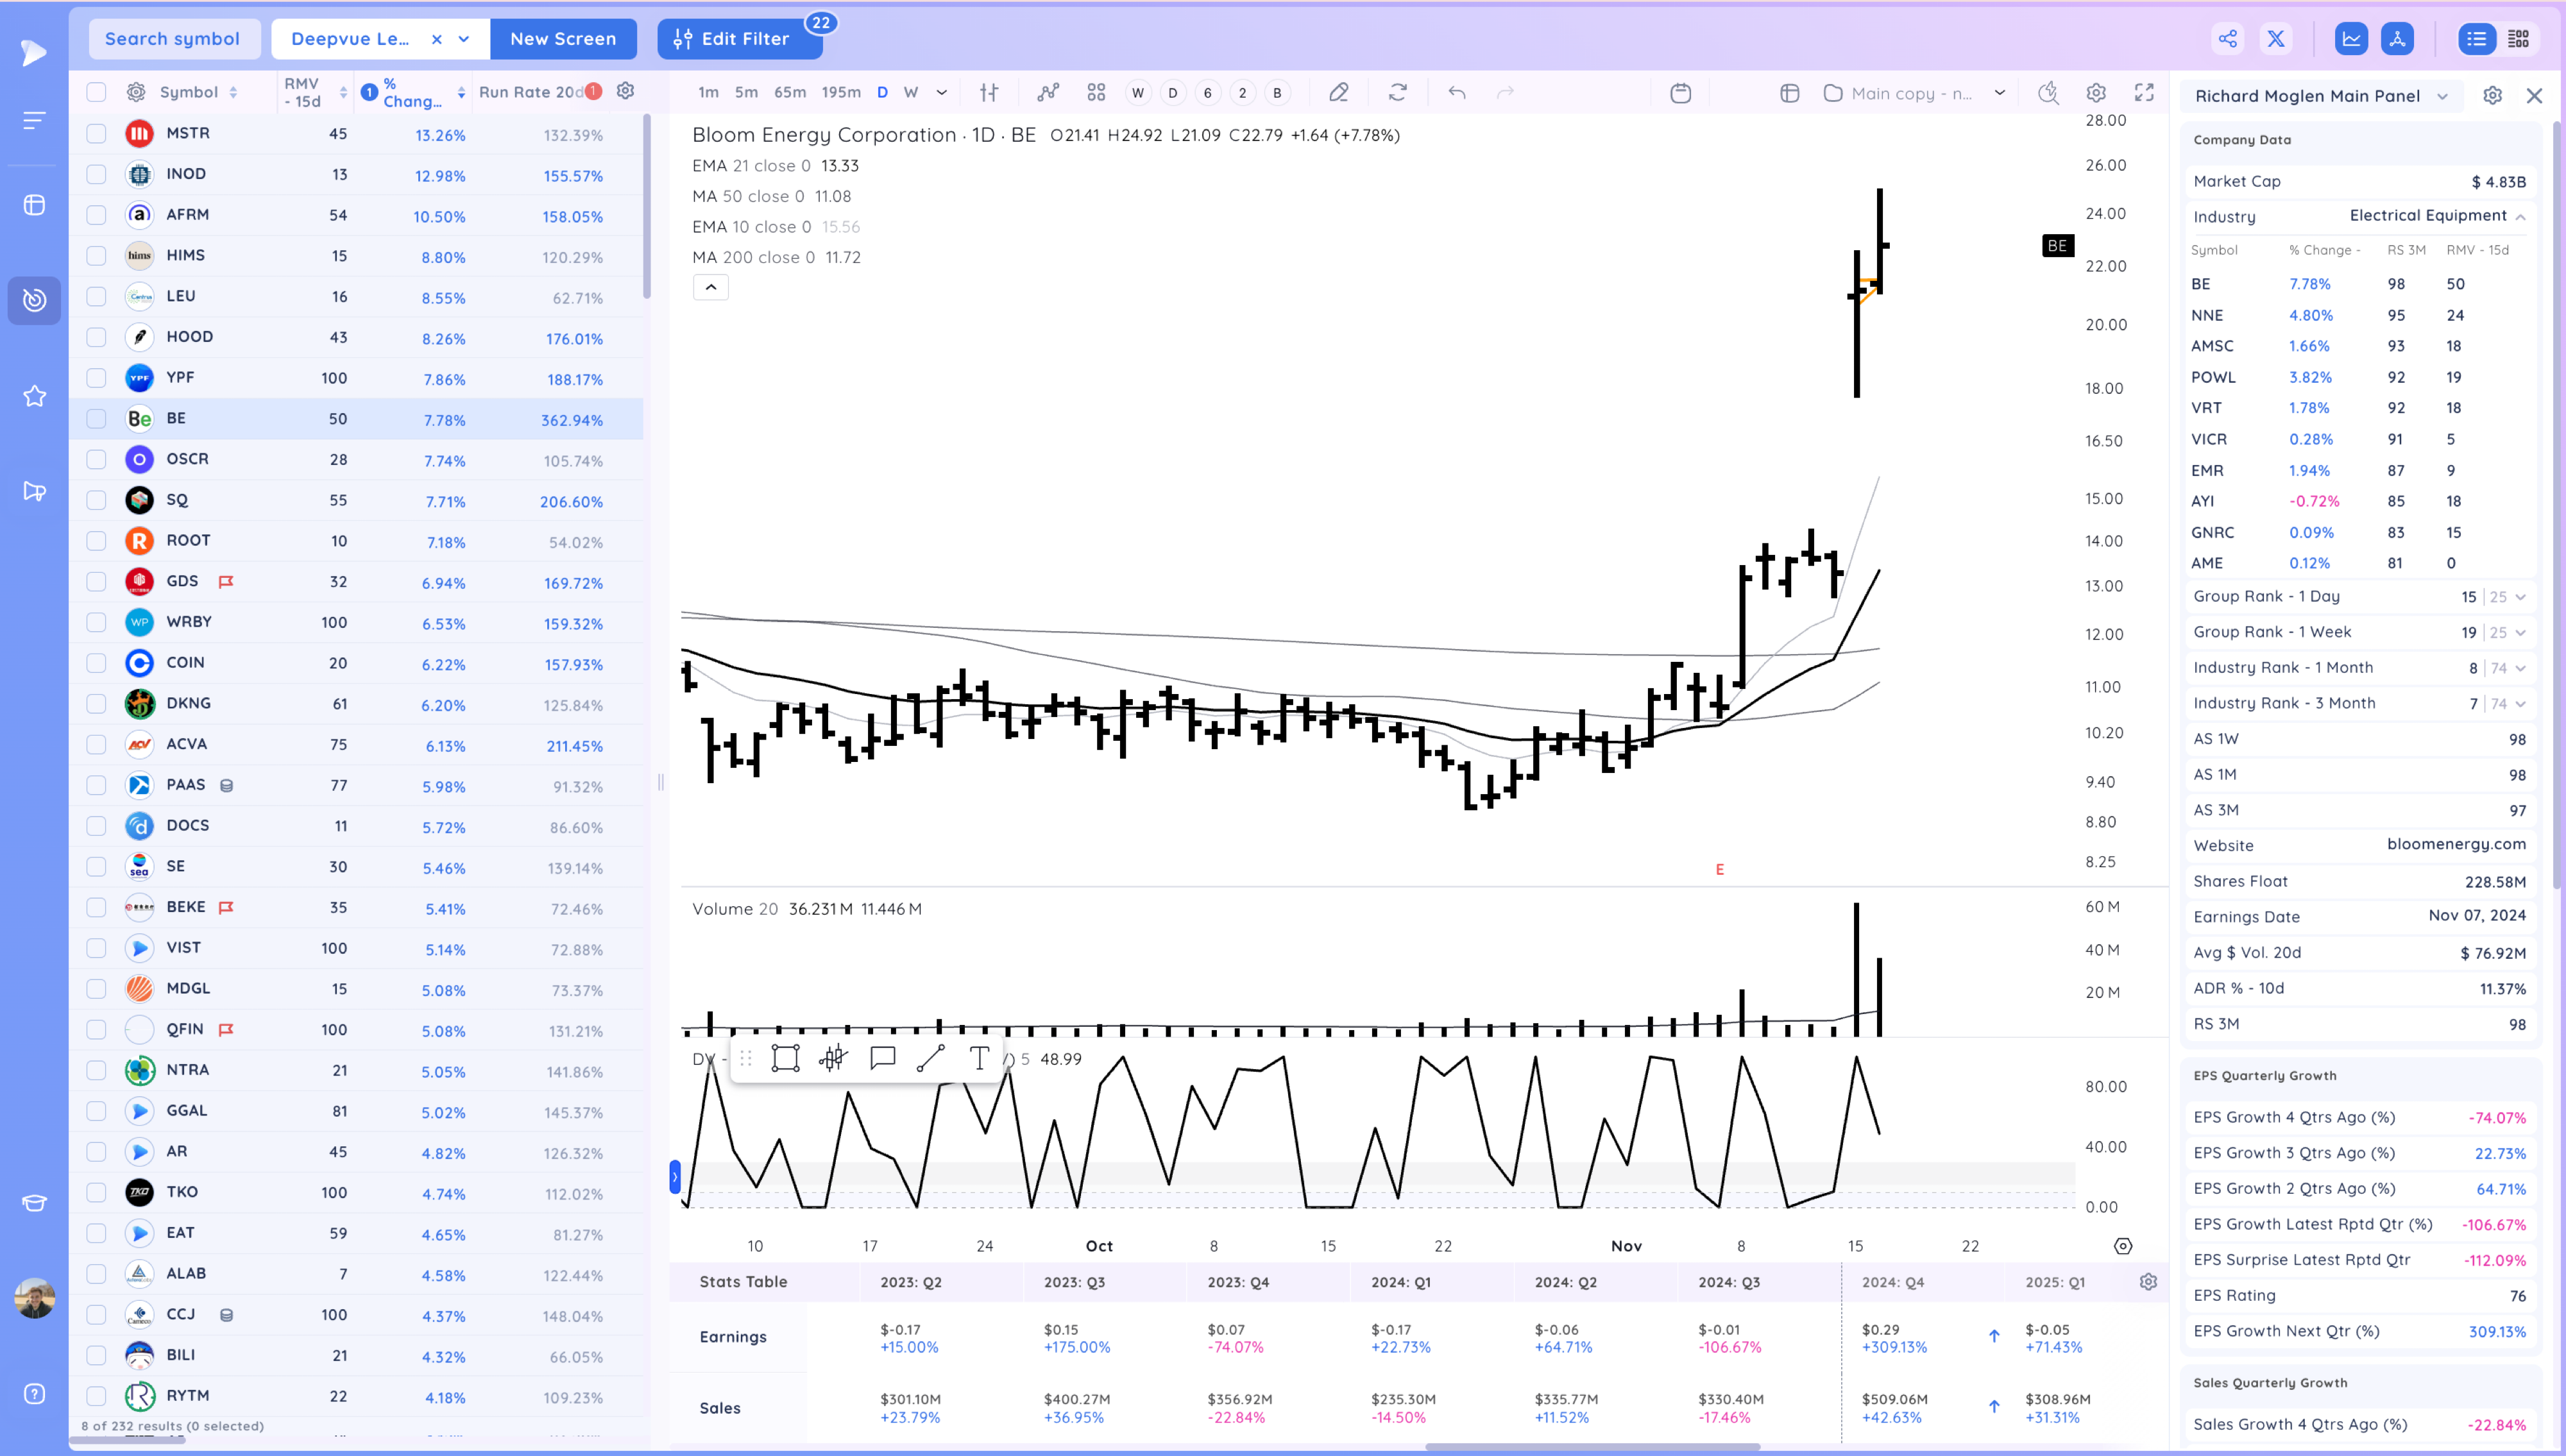Open the screener radar icon in sidebar

click(35, 300)
